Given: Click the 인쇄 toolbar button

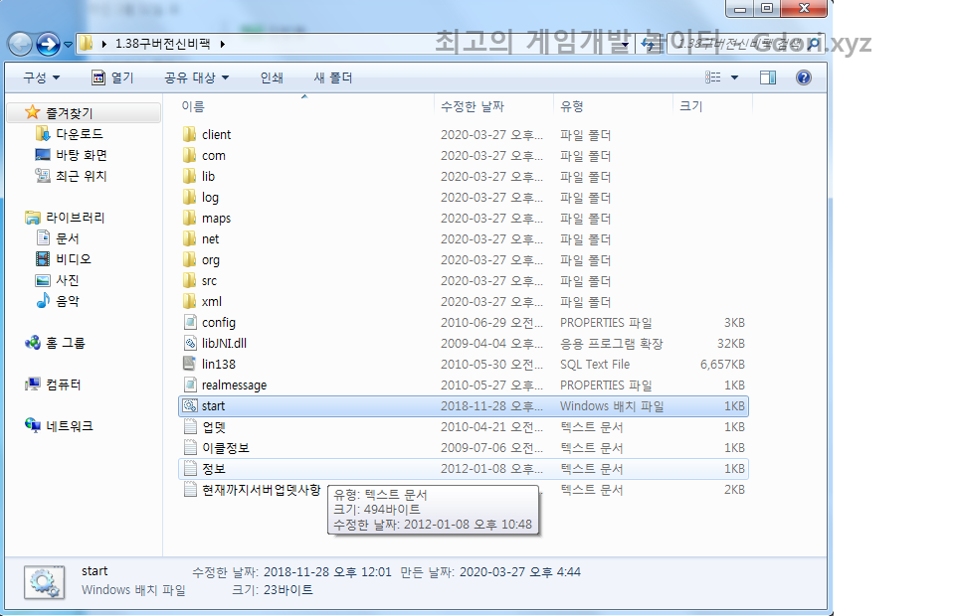Looking at the screenshot, I should 272,77.
